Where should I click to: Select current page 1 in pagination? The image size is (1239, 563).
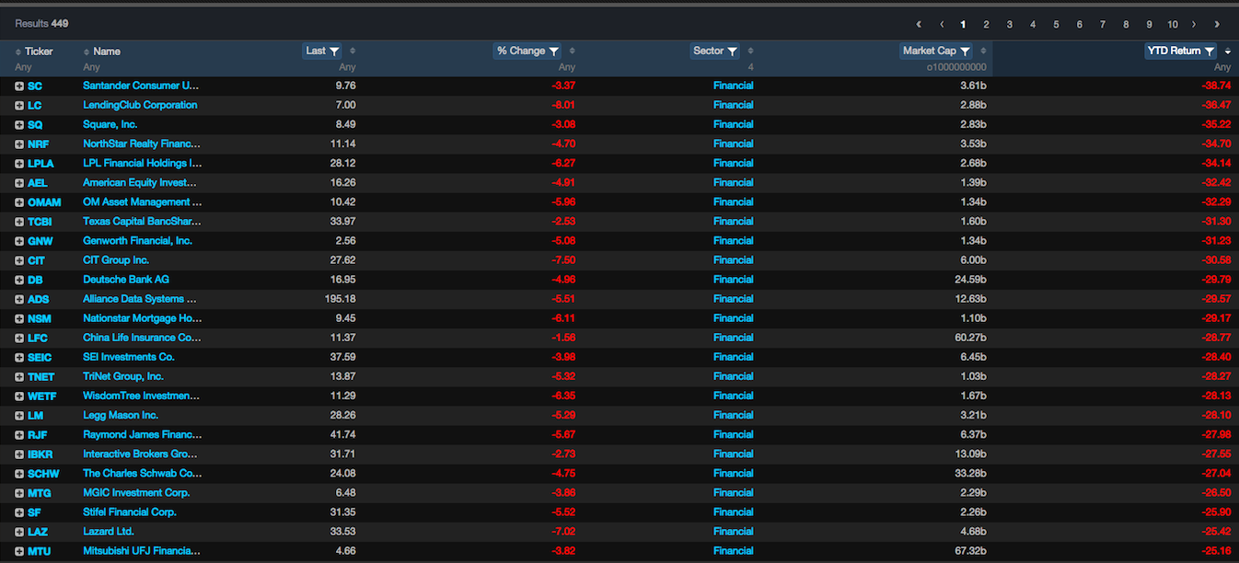pyautogui.click(x=964, y=25)
